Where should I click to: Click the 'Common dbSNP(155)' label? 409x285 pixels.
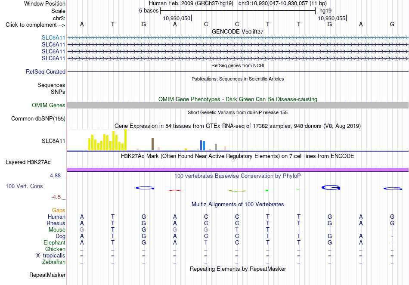(38, 119)
